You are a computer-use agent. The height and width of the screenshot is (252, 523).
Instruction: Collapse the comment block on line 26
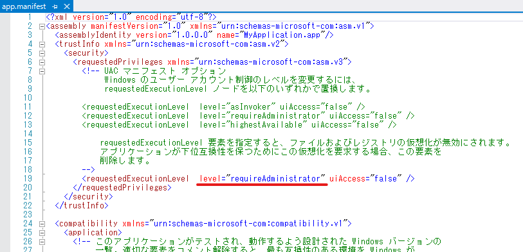[42, 242]
